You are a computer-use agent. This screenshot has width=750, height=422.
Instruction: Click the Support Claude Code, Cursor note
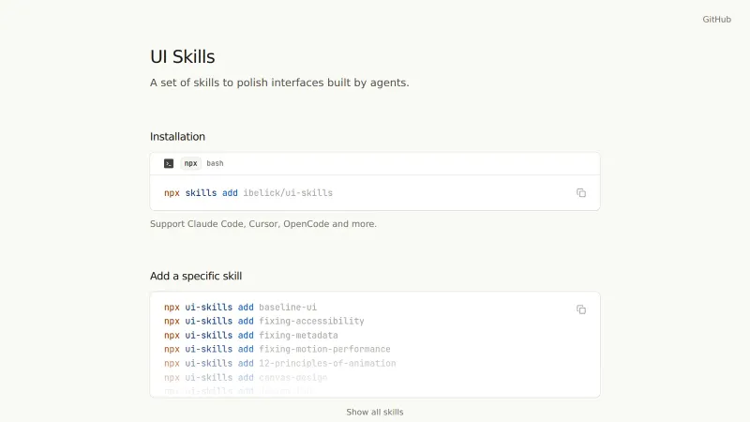(x=262, y=224)
